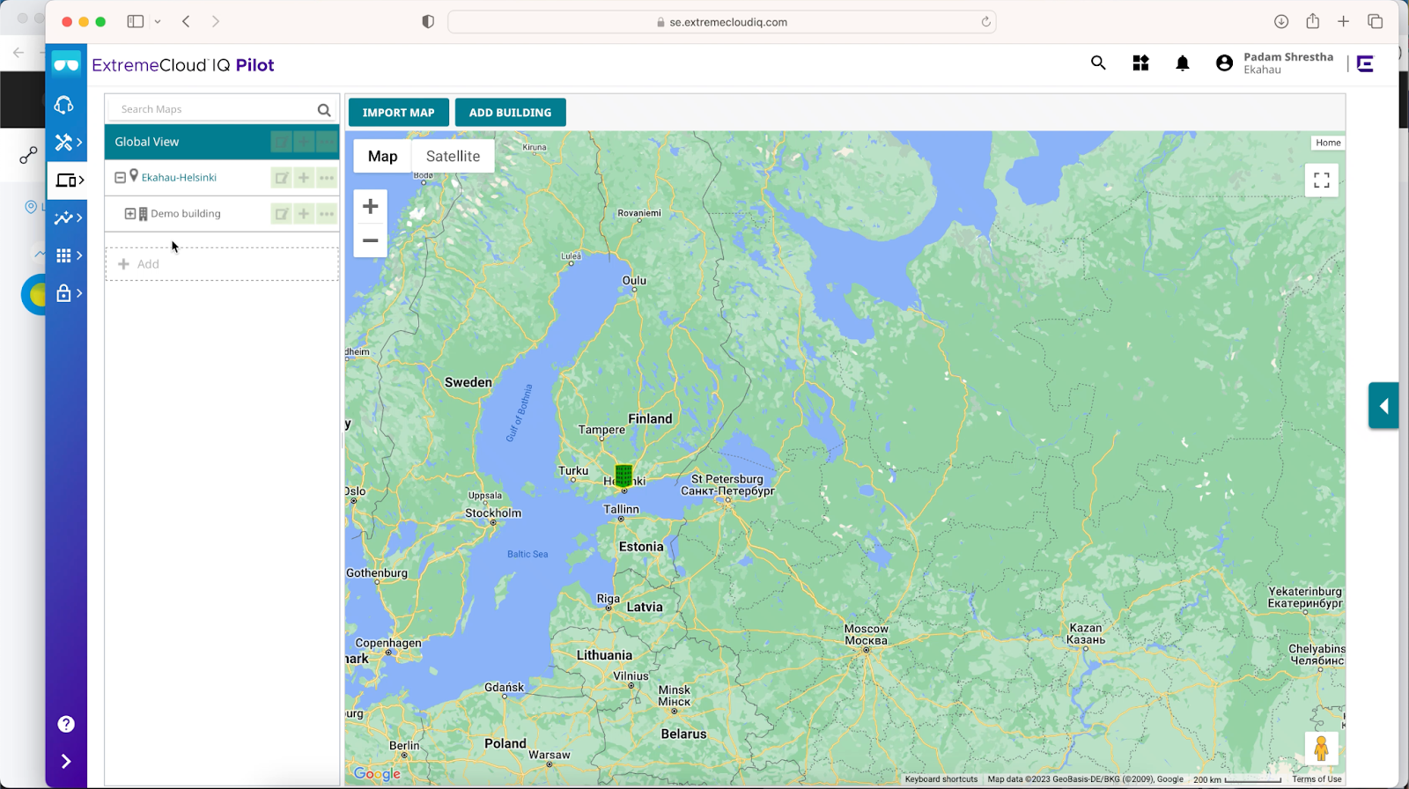Click the Street View pegman icon
The width and height of the screenshot is (1409, 789).
[1321, 748]
